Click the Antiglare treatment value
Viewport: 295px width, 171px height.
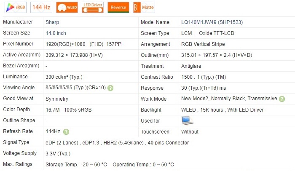coord(191,66)
